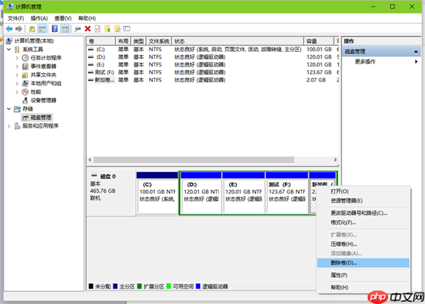The width and height of the screenshot is (425, 304).
Task: Sort by the 文件系统 column header
Action: tap(159, 41)
